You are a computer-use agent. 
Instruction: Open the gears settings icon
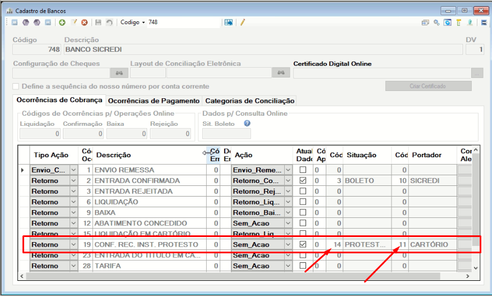[436, 22]
